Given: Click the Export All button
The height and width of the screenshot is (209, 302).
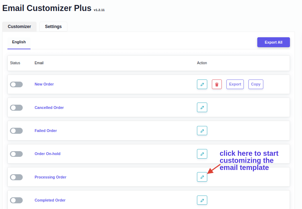Looking at the screenshot, I should (273, 42).
